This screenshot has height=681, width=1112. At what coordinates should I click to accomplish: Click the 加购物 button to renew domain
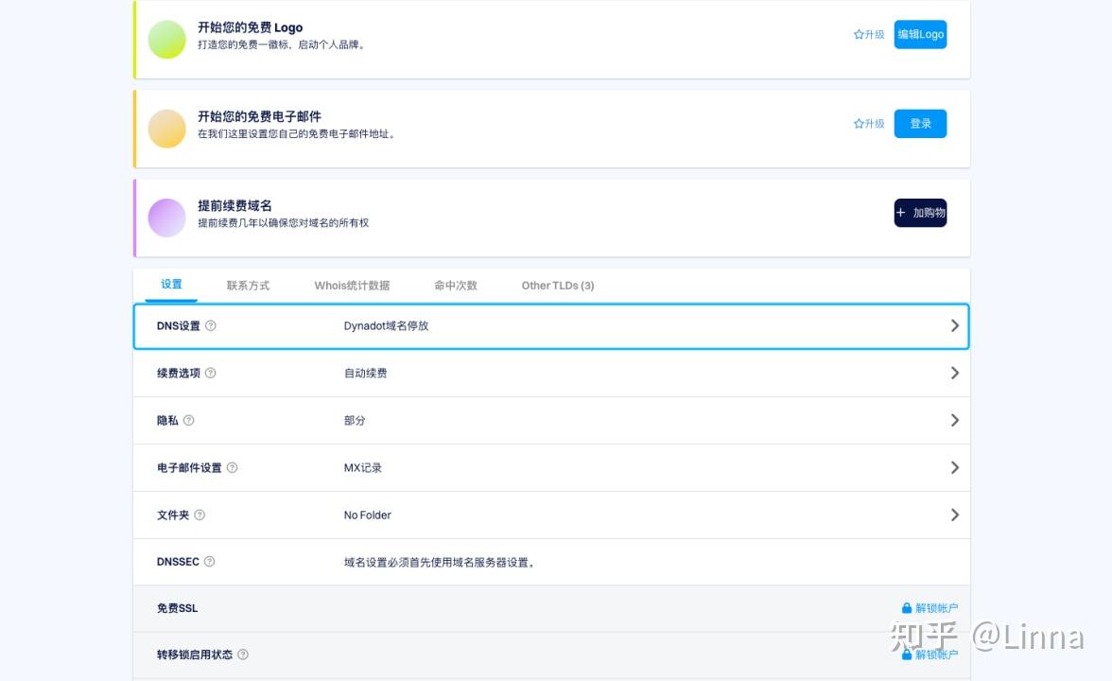[920, 213]
